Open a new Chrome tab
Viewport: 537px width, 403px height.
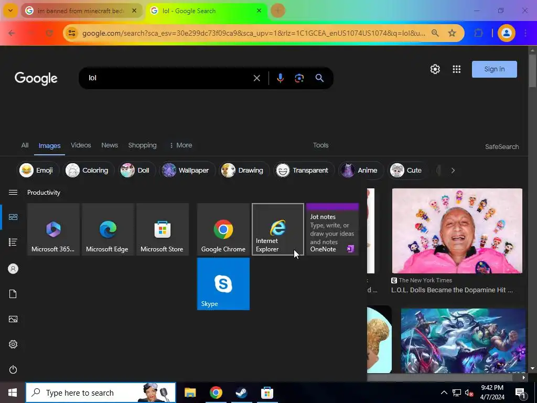(278, 10)
